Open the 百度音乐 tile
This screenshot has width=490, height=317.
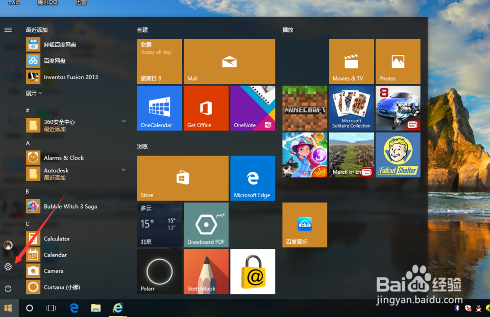tap(305, 225)
